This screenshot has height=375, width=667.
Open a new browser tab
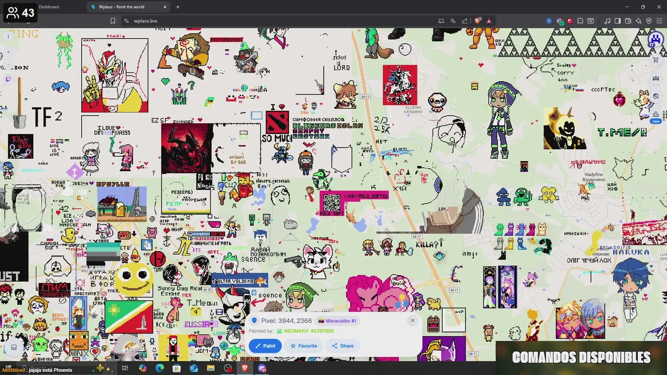click(178, 7)
